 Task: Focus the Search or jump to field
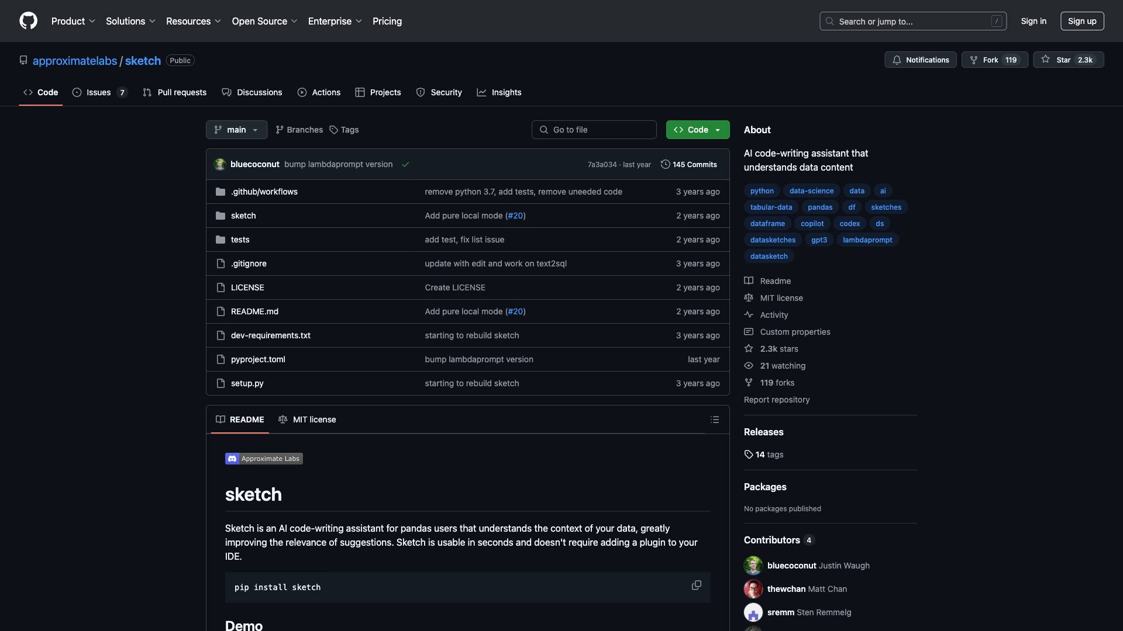[x=913, y=21]
